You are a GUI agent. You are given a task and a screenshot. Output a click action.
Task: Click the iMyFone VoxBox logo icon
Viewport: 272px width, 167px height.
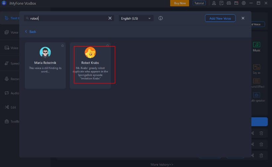[4, 3]
